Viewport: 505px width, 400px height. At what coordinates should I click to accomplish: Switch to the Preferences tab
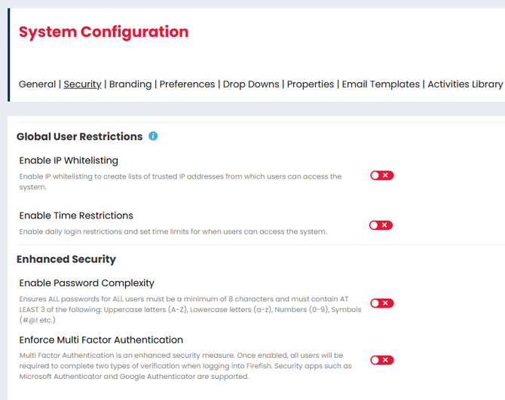pos(188,84)
